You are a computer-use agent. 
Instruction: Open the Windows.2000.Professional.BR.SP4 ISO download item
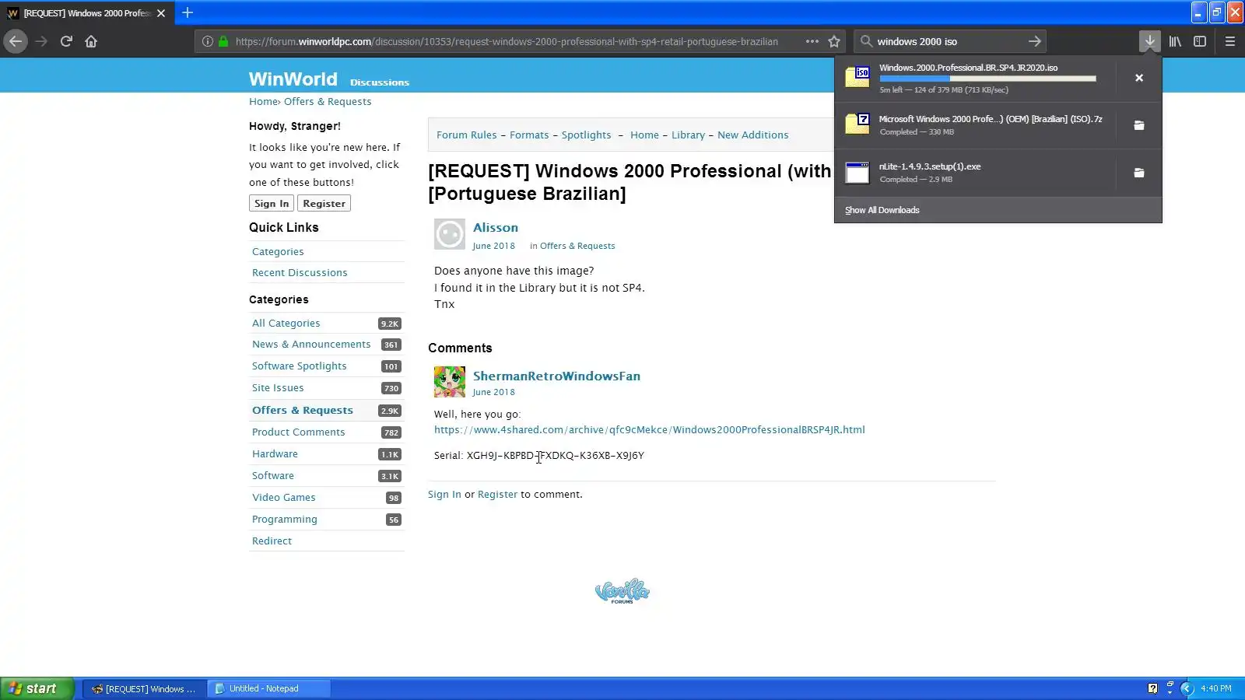(974, 78)
